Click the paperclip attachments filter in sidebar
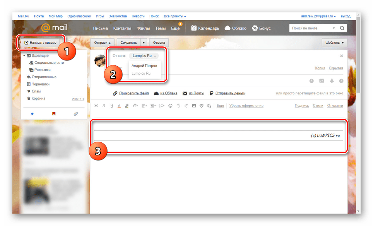Screen dimensions: 373x226 [x=75, y=114]
